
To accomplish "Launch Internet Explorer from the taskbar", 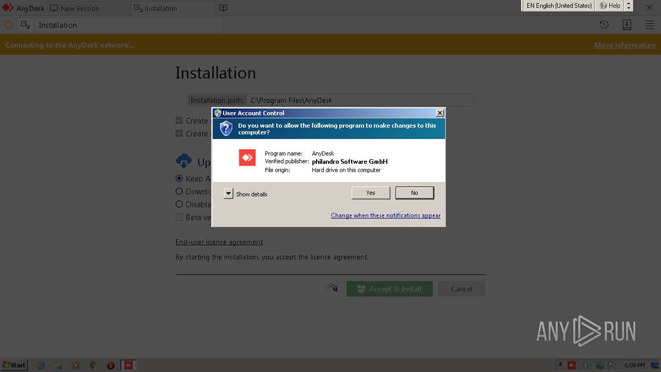I will 41,365.
